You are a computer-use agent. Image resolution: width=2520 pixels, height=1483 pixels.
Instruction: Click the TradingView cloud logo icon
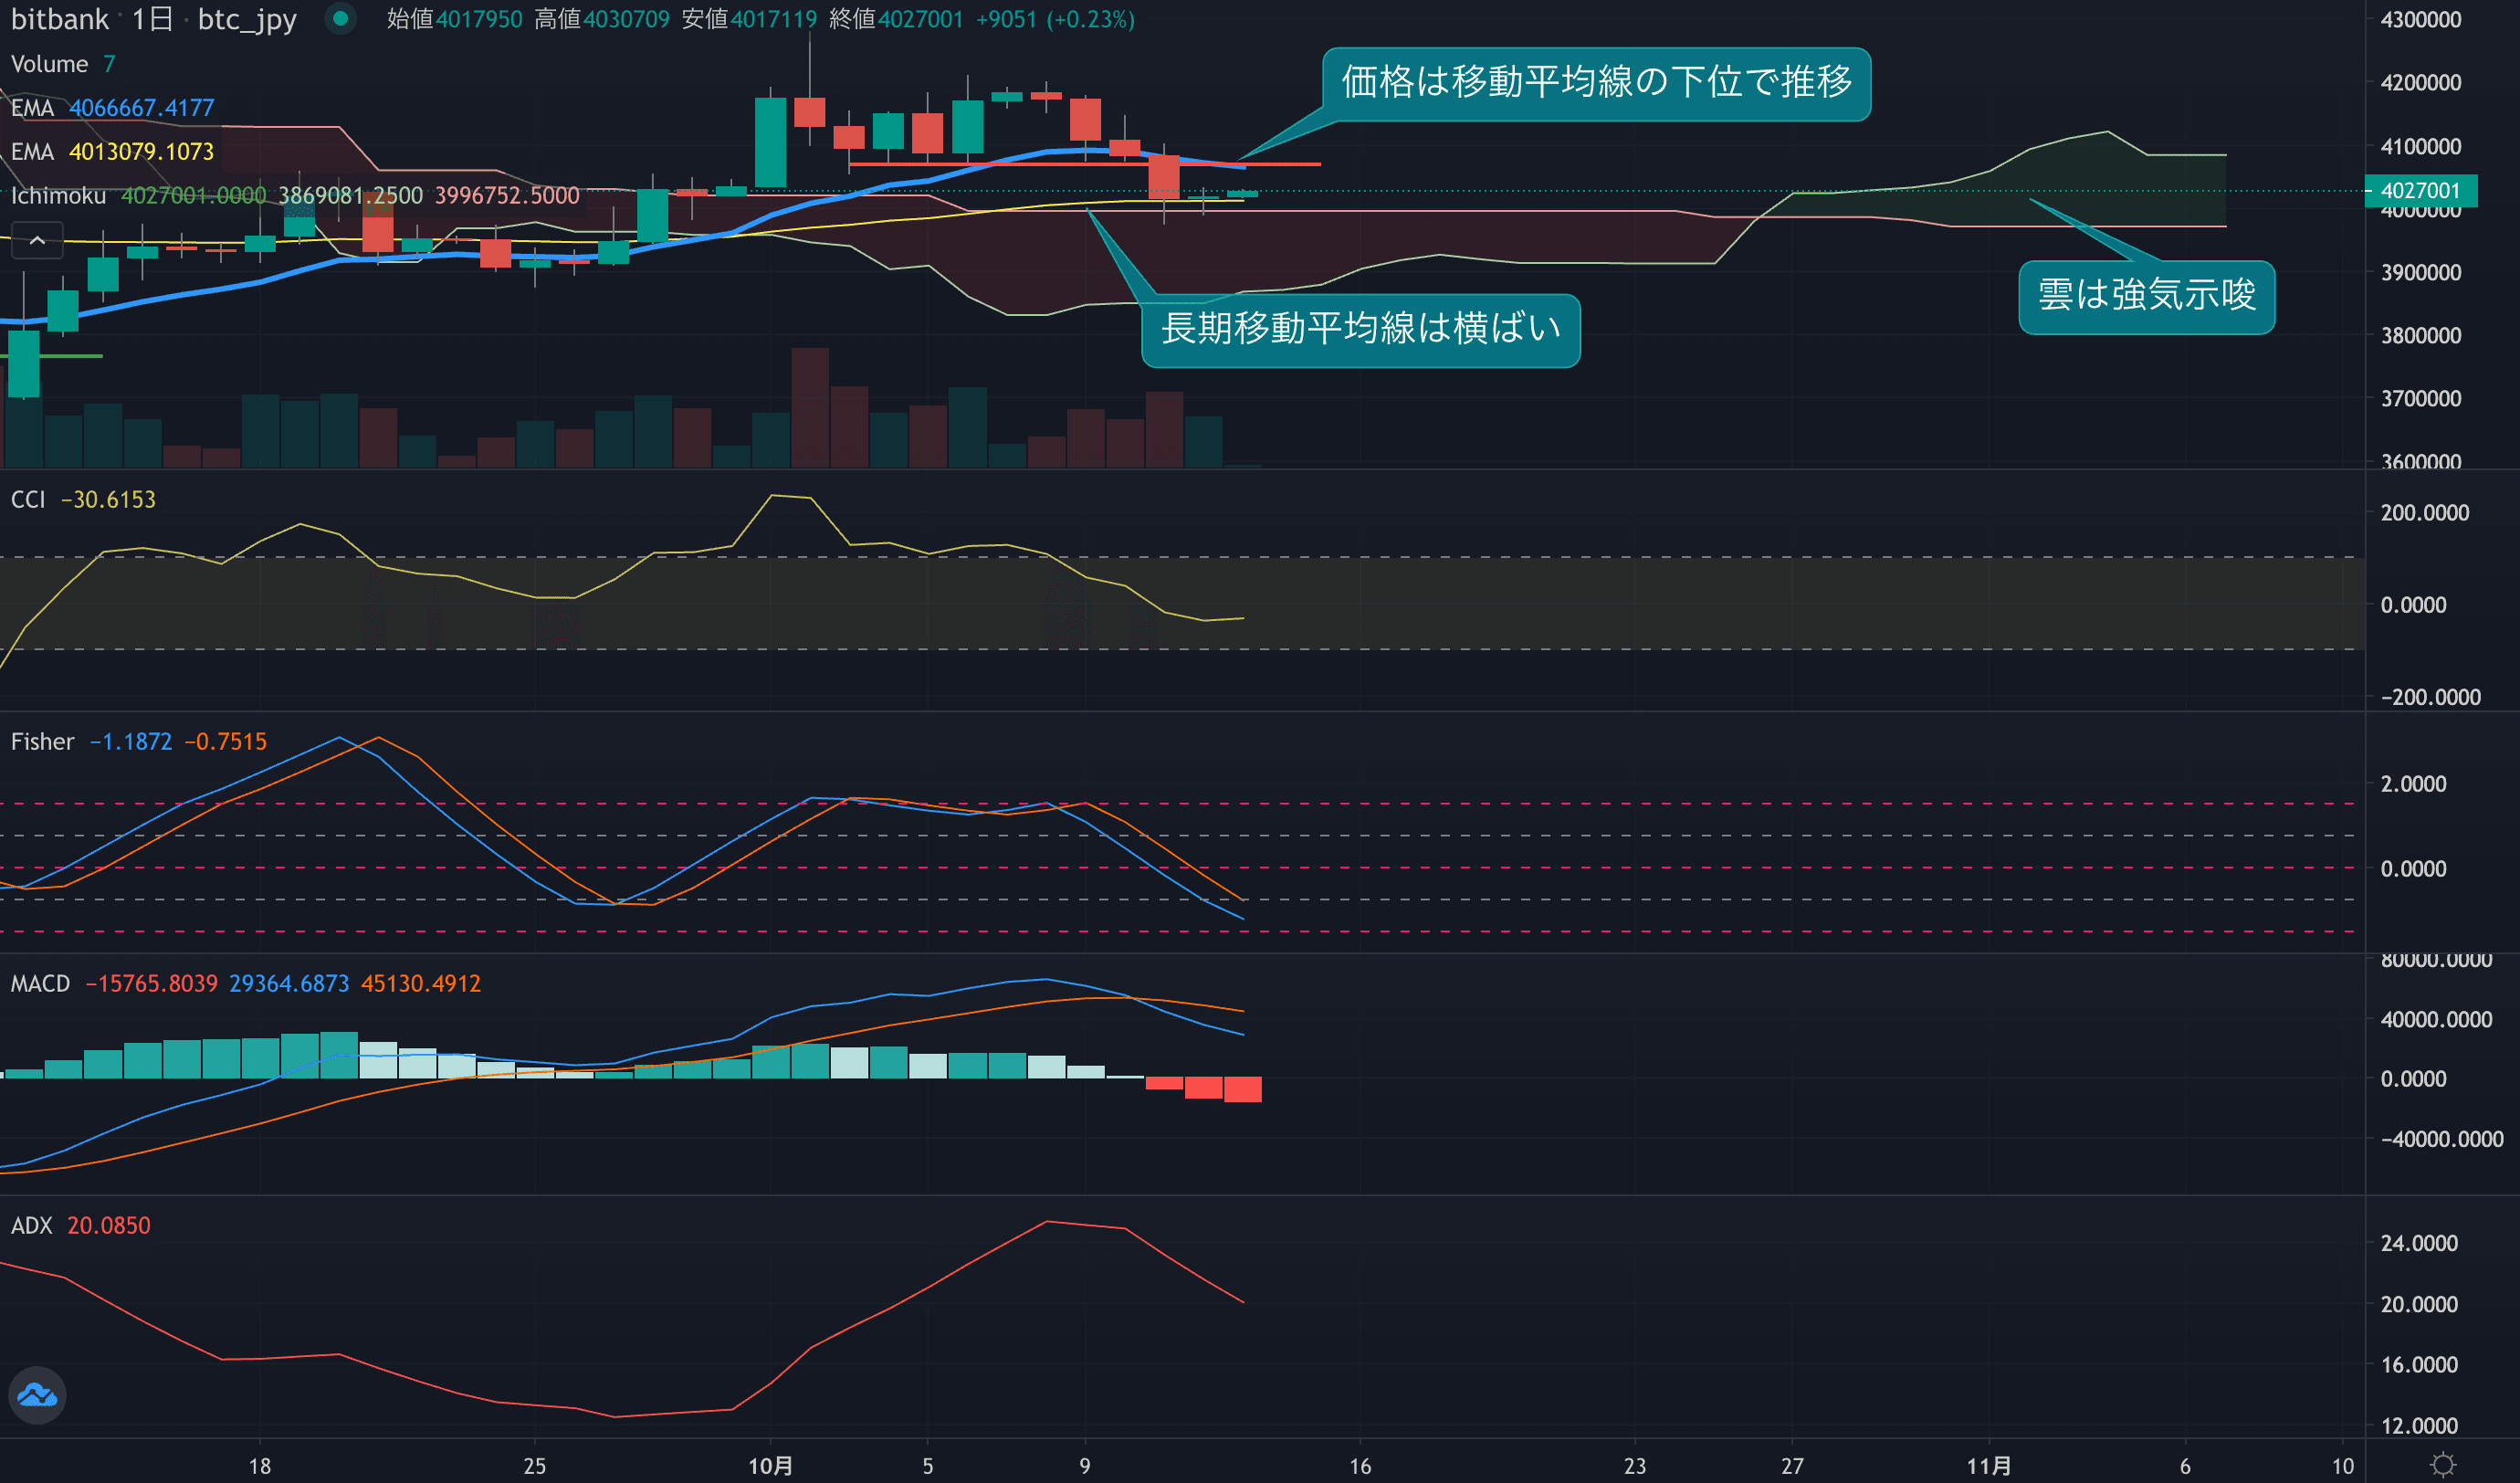[x=37, y=1394]
